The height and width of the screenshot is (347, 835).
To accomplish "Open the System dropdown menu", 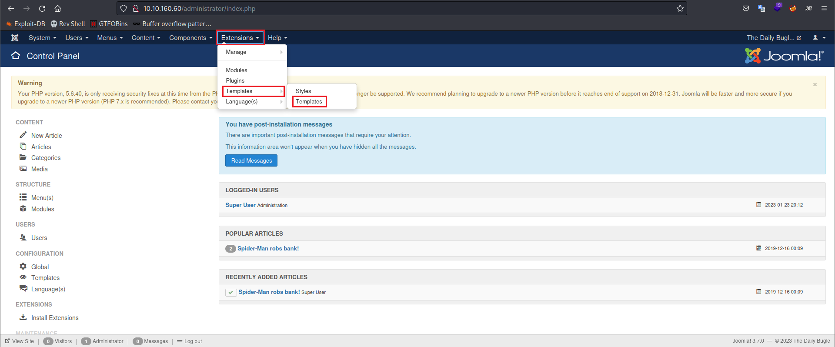I will click(42, 38).
